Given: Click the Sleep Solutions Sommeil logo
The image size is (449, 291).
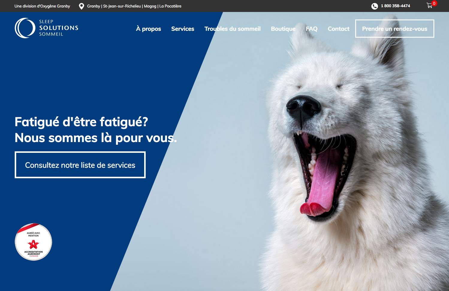Looking at the screenshot, I should [x=46, y=28].
